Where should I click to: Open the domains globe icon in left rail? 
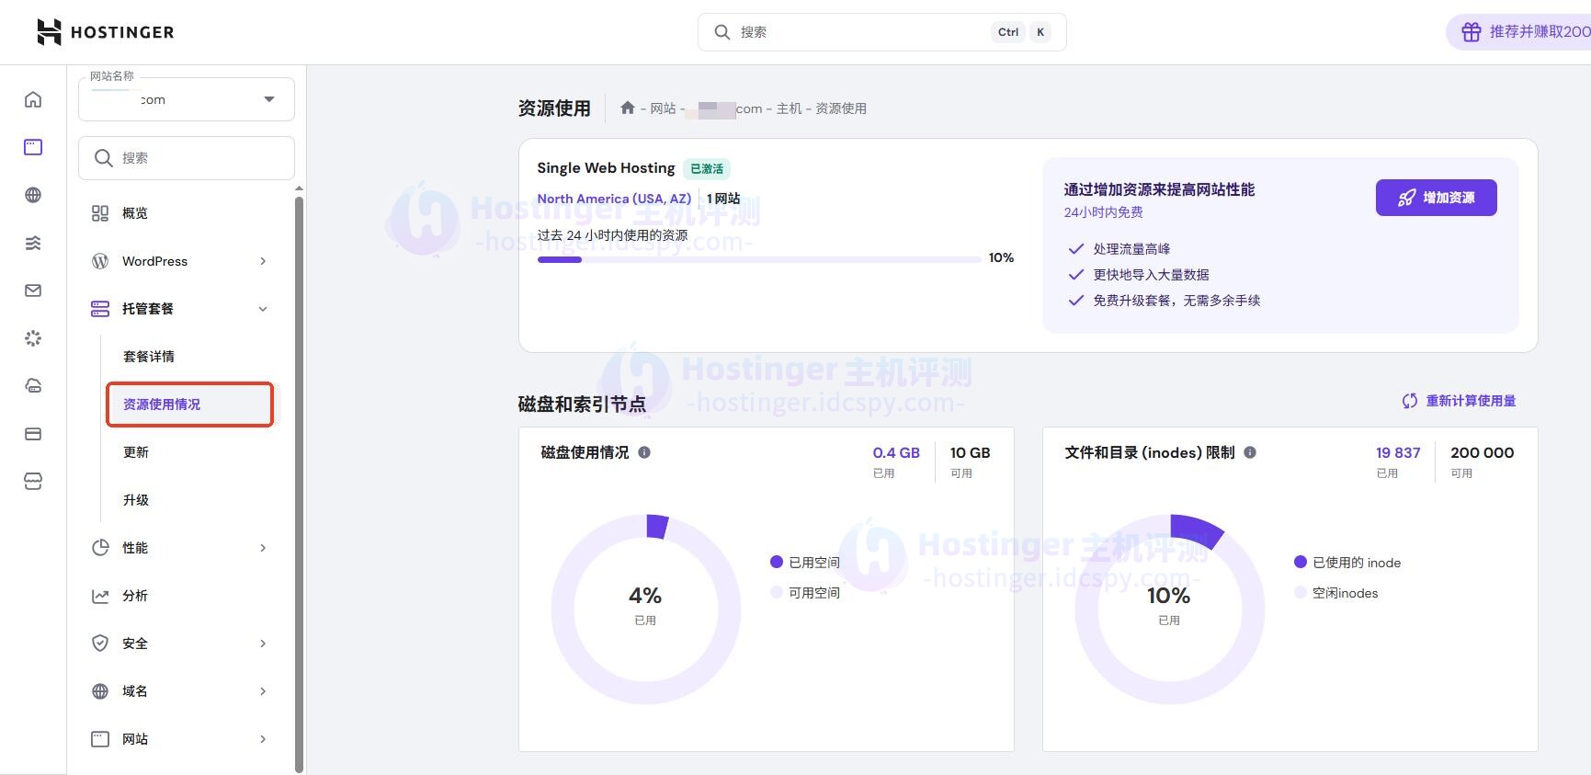tap(33, 195)
